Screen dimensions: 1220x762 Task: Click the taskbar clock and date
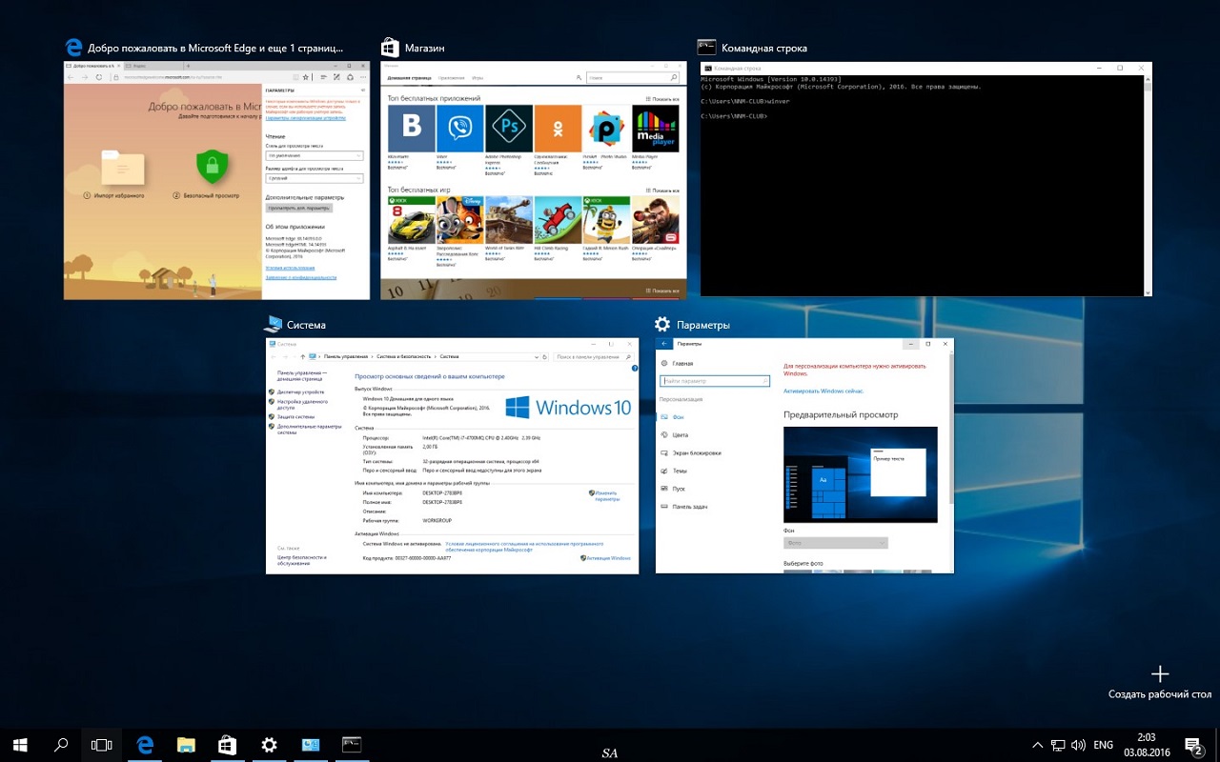(1147, 745)
